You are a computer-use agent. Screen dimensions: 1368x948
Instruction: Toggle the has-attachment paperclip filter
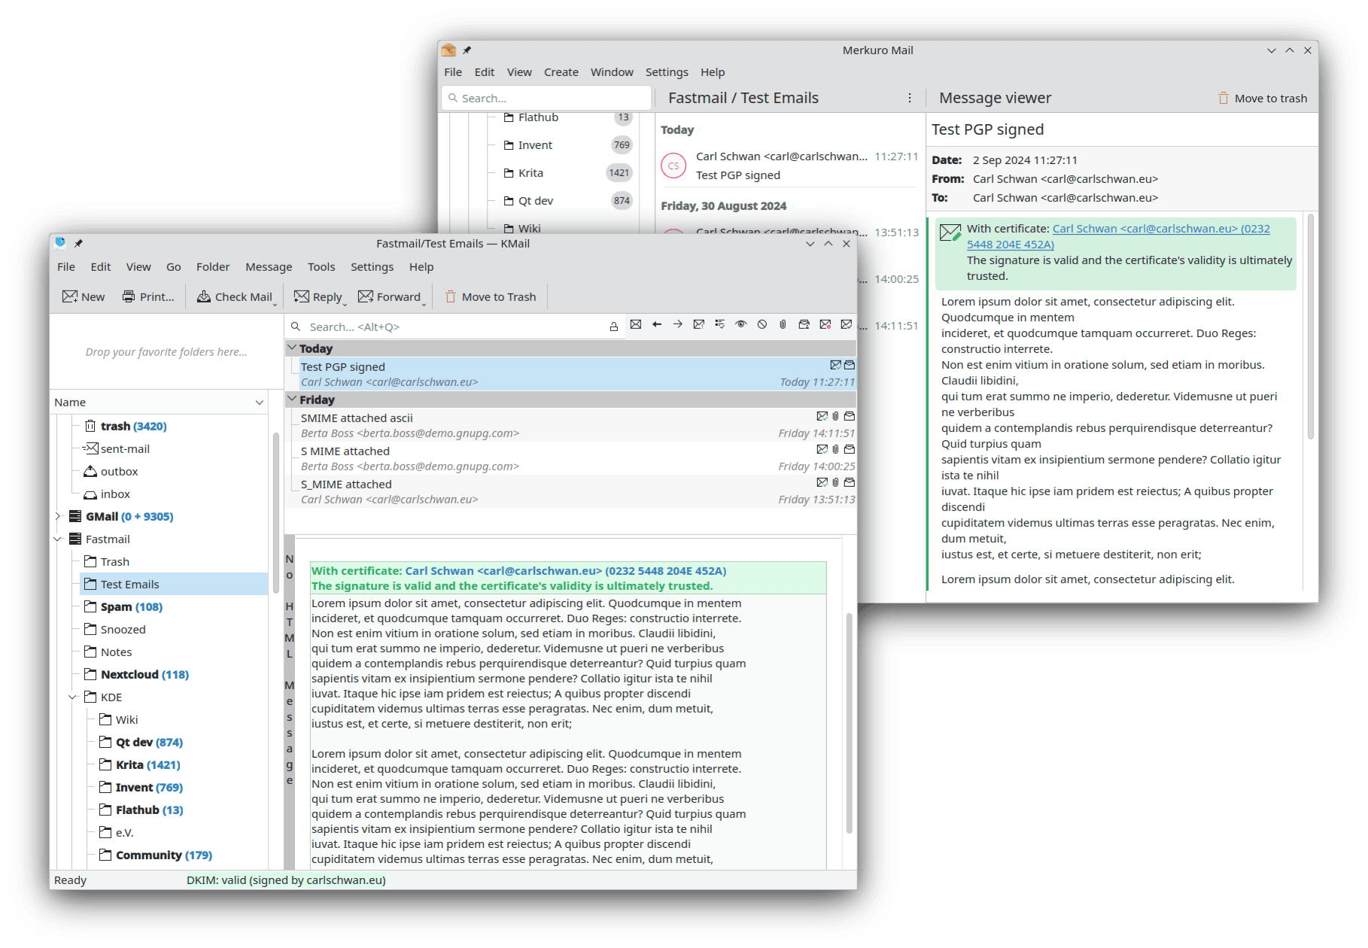[783, 324]
